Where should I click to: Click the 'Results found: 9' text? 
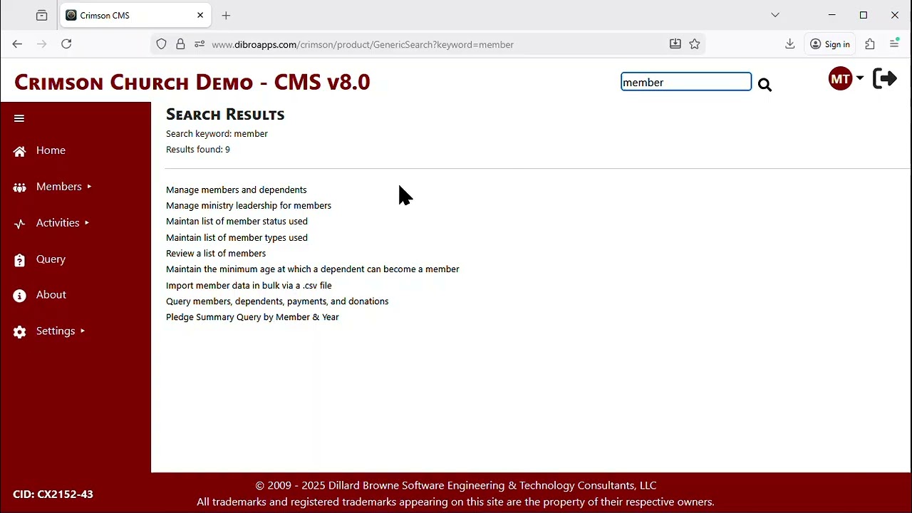(x=198, y=150)
